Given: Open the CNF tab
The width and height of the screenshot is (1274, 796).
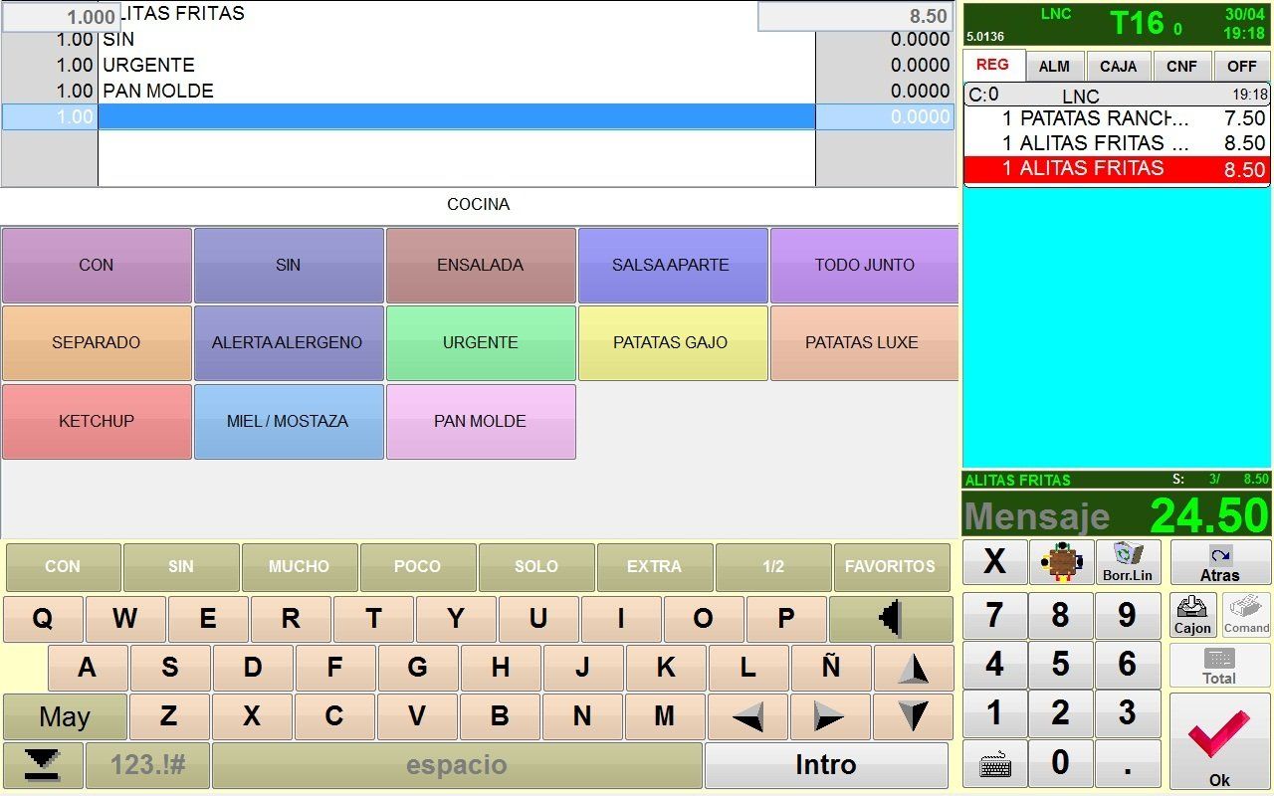Looking at the screenshot, I should coord(1181,67).
